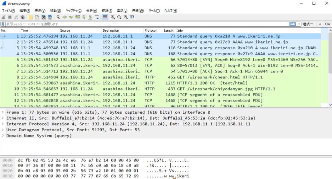Click the go to specific packet icon
332x179 pixels.
point(77,17)
